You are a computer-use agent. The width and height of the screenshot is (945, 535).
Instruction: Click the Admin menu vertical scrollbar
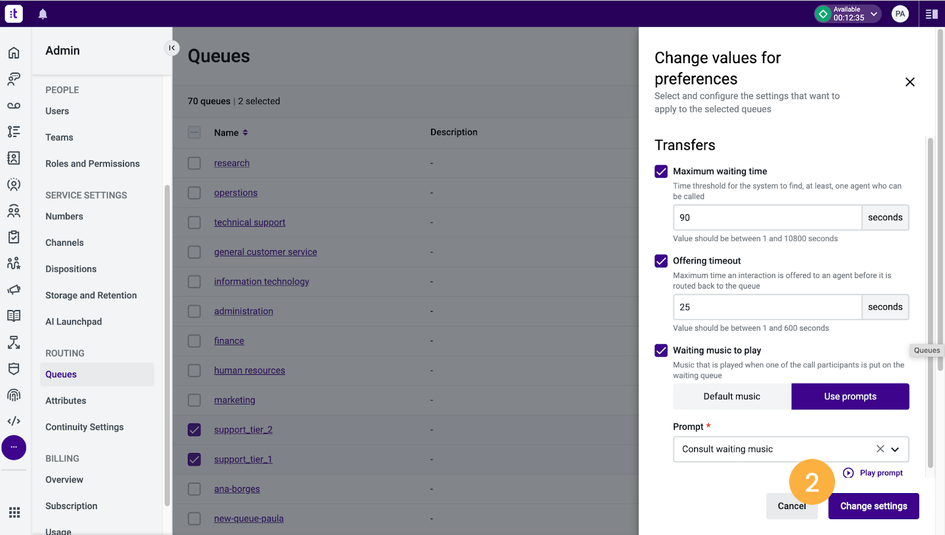167,345
